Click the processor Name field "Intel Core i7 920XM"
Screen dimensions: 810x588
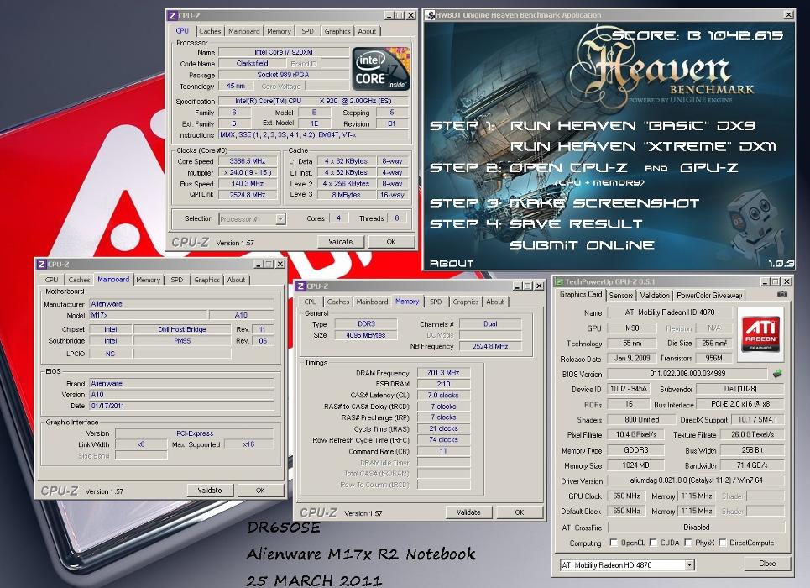(x=284, y=52)
